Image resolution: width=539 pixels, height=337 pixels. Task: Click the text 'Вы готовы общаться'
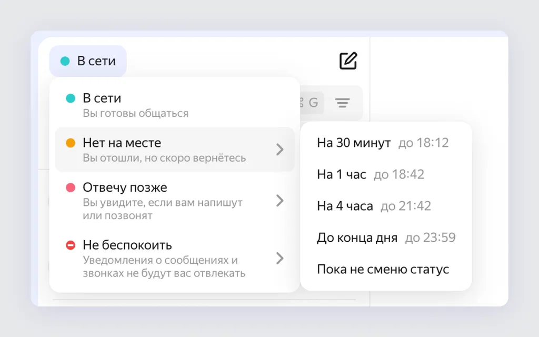tap(135, 113)
